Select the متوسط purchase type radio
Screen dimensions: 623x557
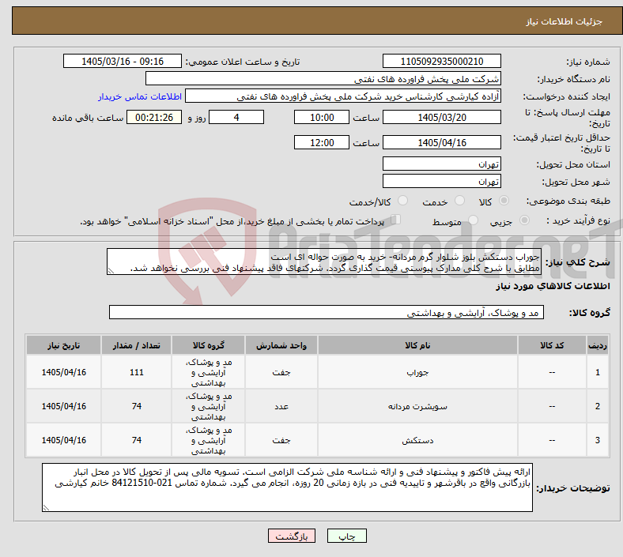(x=474, y=220)
